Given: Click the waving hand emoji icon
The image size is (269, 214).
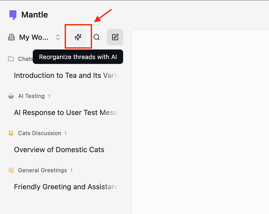Looking at the screenshot, I should coord(11,170).
